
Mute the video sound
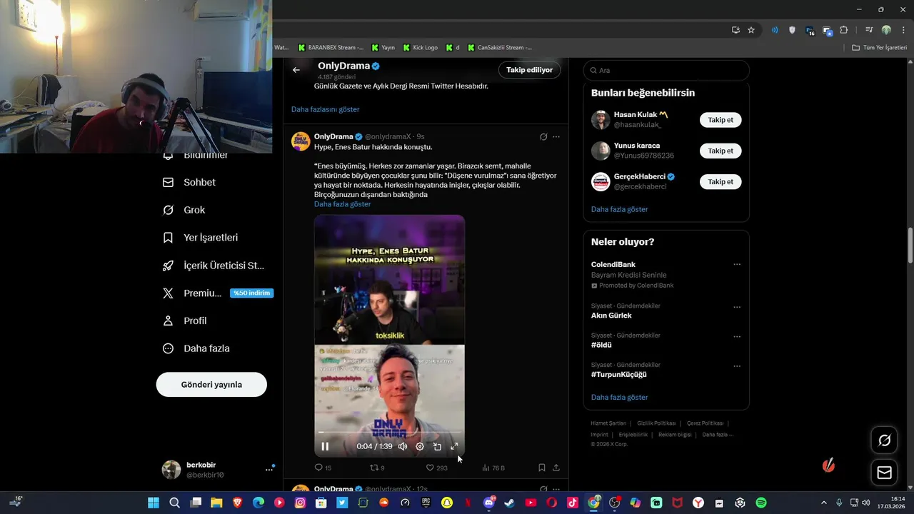pos(403,446)
